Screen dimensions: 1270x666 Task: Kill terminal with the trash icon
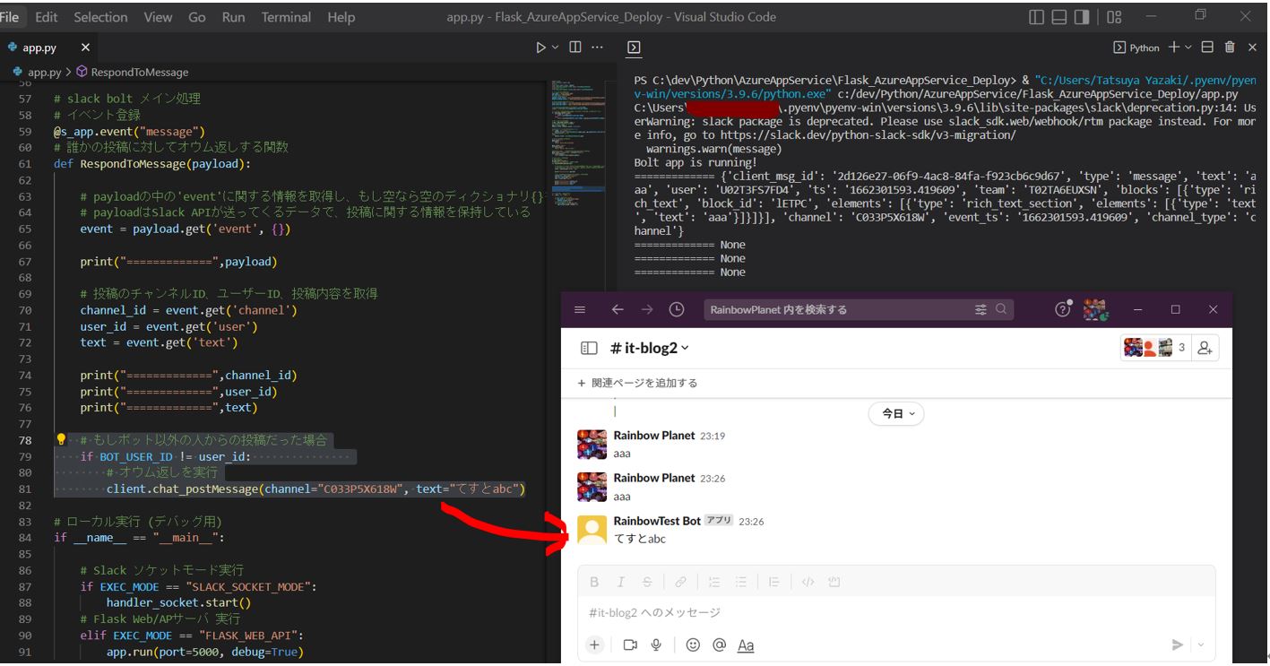1229,48
